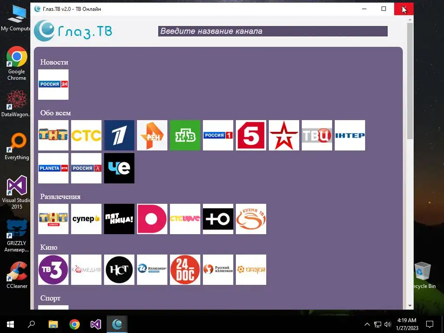Select the Everything desktop shortcut

tap(17, 147)
